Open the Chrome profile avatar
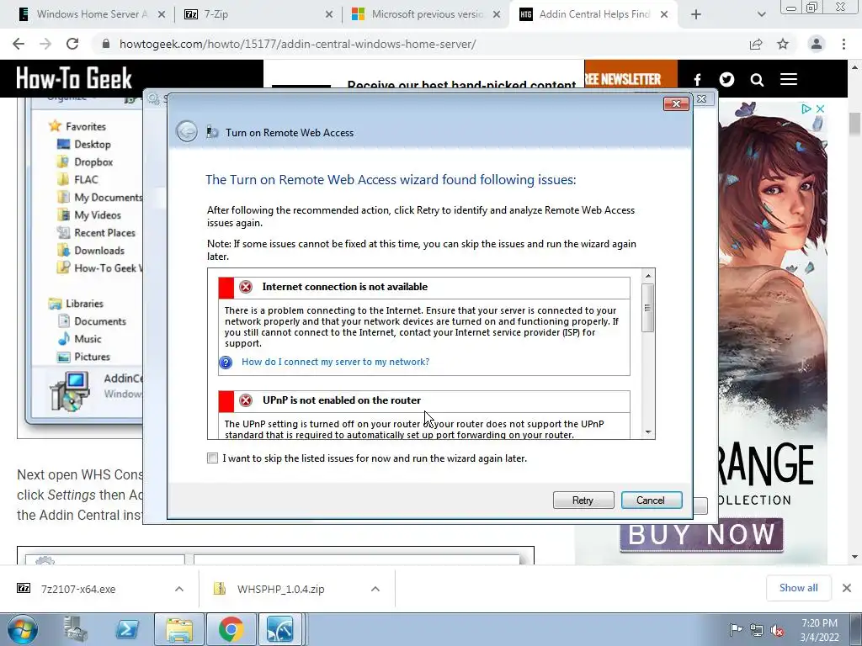The image size is (862, 646). [817, 44]
